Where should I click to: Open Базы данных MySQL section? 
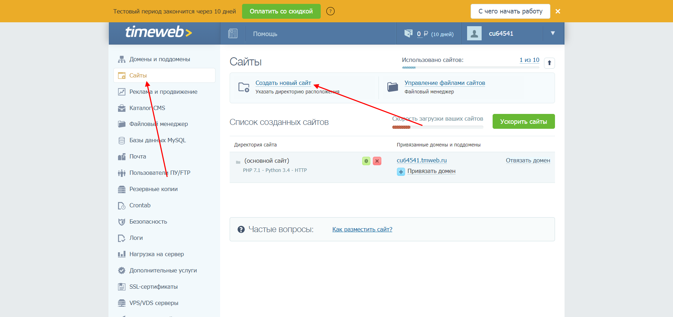tap(157, 140)
